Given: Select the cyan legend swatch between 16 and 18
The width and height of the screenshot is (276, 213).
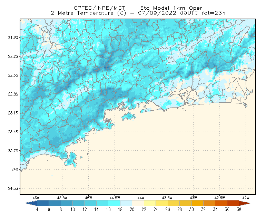Looking at the screenshot, I should click(x=114, y=203).
